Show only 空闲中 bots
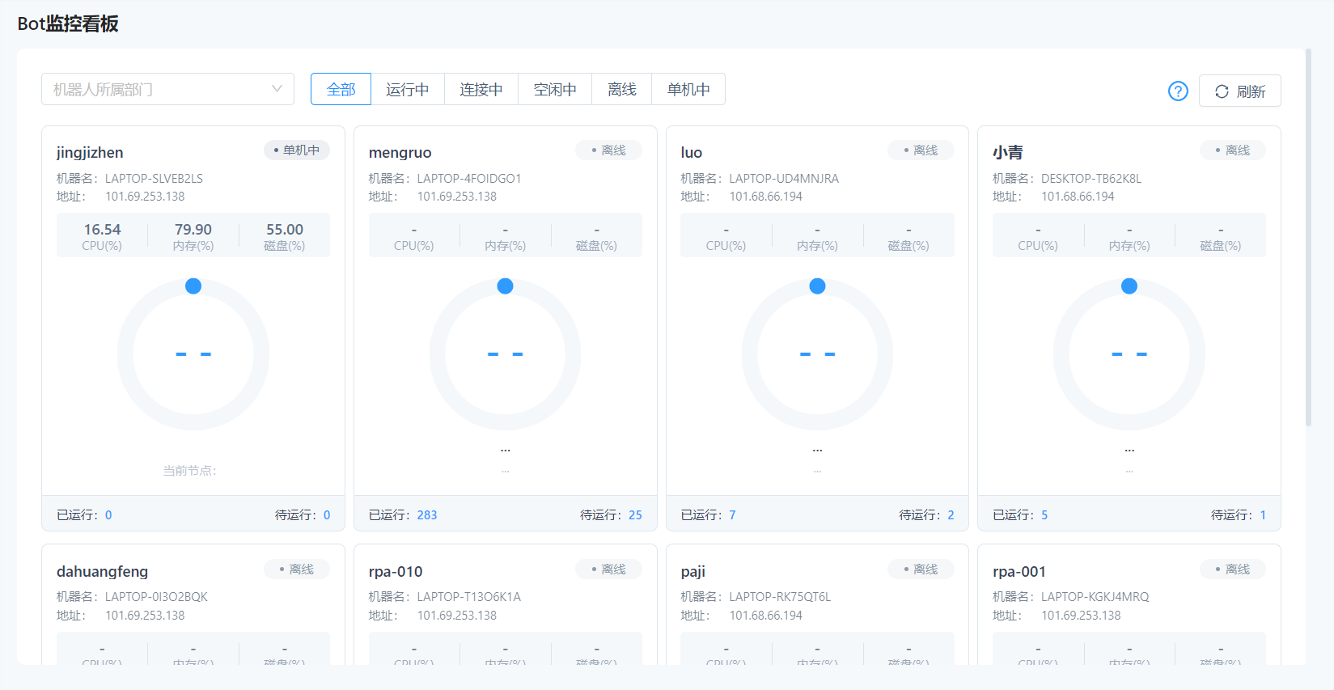The width and height of the screenshot is (1334, 690). pyautogui.click(x=555, y=89)
